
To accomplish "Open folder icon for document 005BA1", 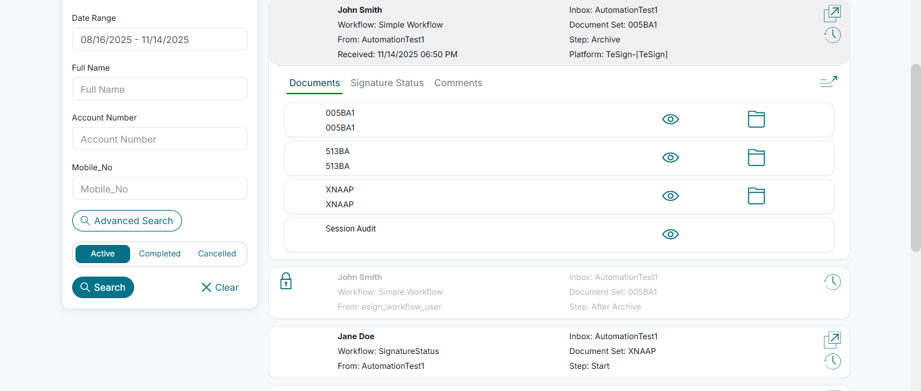I will 756,119.
